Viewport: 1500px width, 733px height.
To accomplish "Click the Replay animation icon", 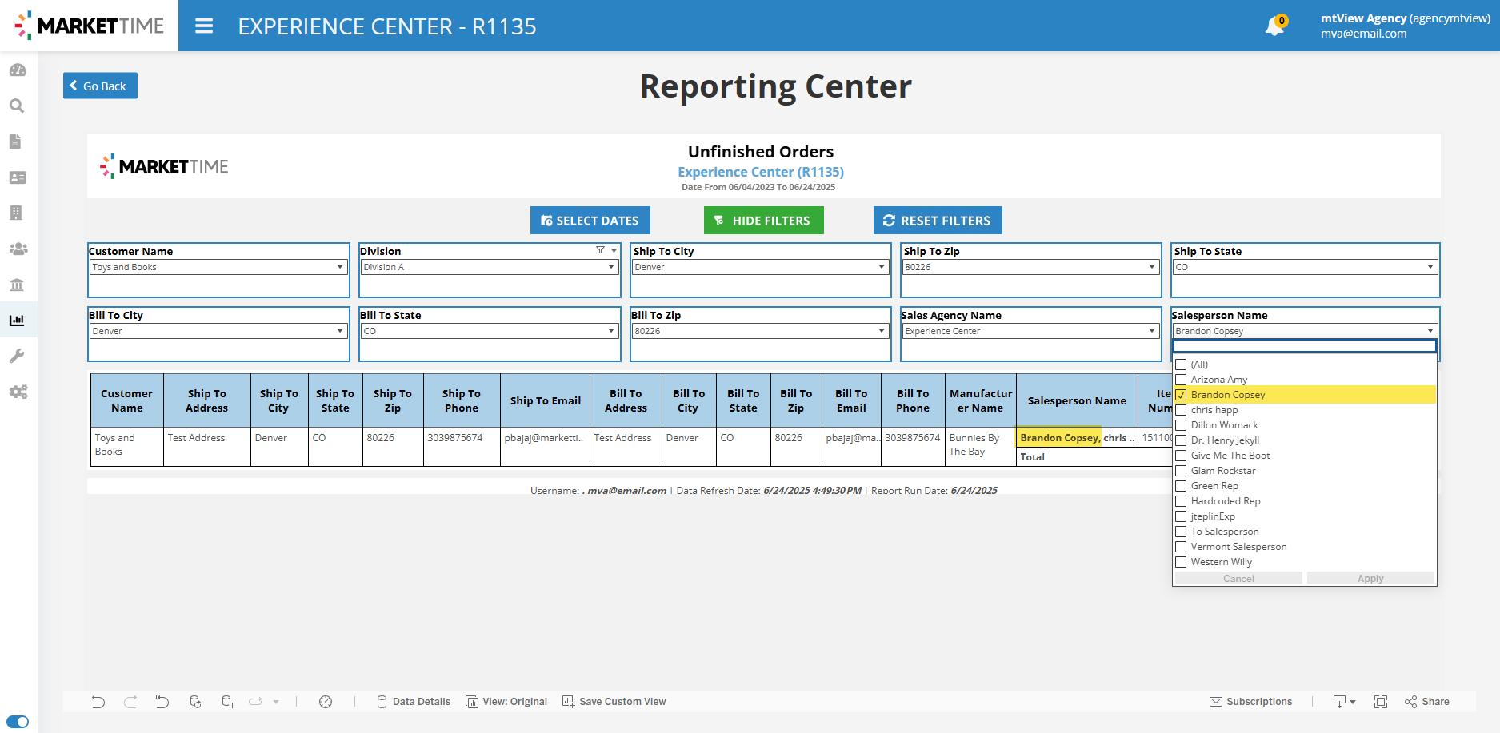I will (x=255, y=702).
